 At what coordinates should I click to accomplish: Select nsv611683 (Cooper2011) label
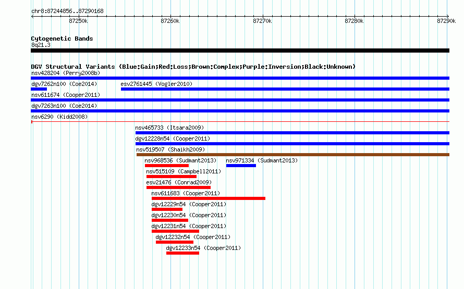click(x=186, y=193)
